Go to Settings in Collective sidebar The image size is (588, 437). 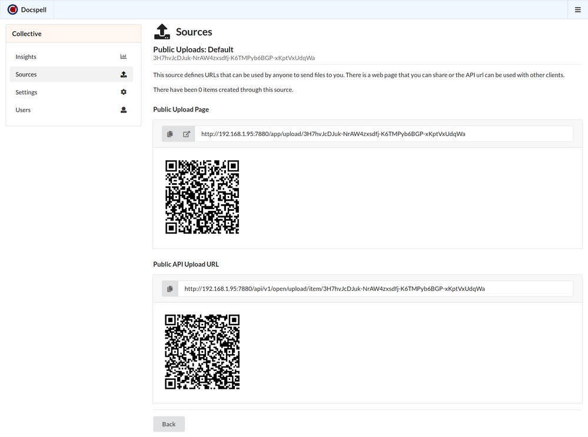(26, 92)
